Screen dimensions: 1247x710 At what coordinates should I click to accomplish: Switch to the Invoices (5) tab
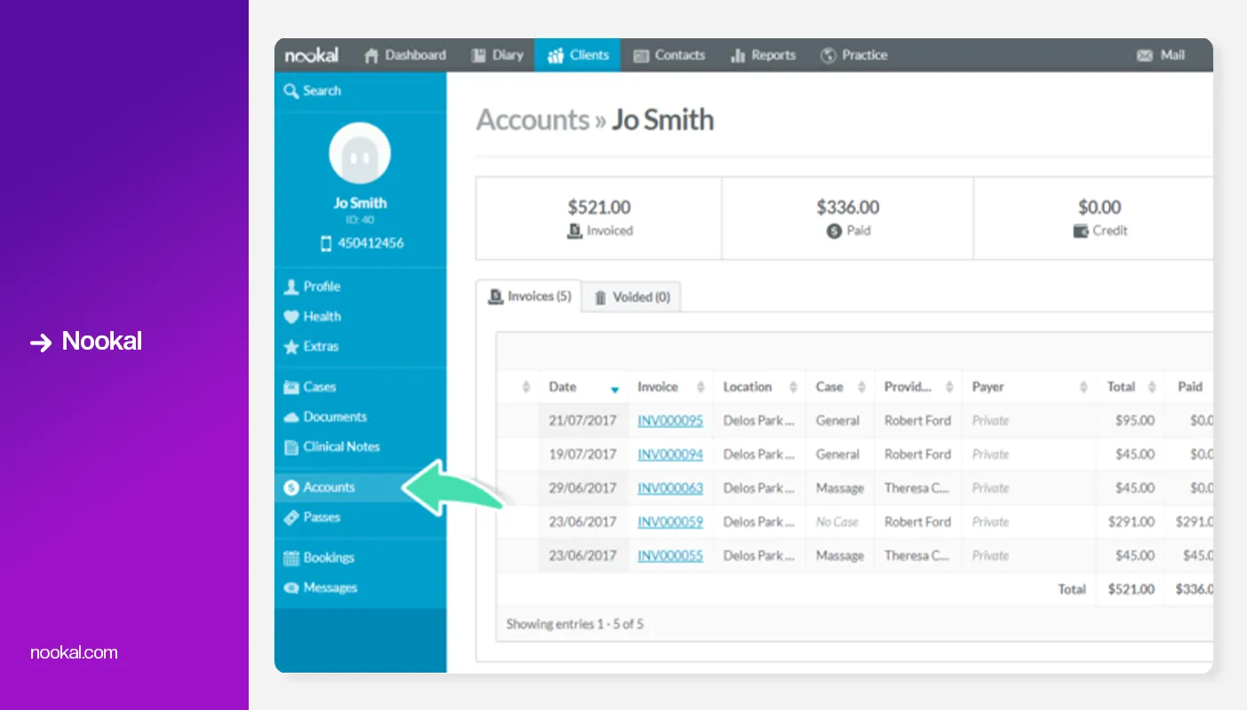(x=528, y=296)
